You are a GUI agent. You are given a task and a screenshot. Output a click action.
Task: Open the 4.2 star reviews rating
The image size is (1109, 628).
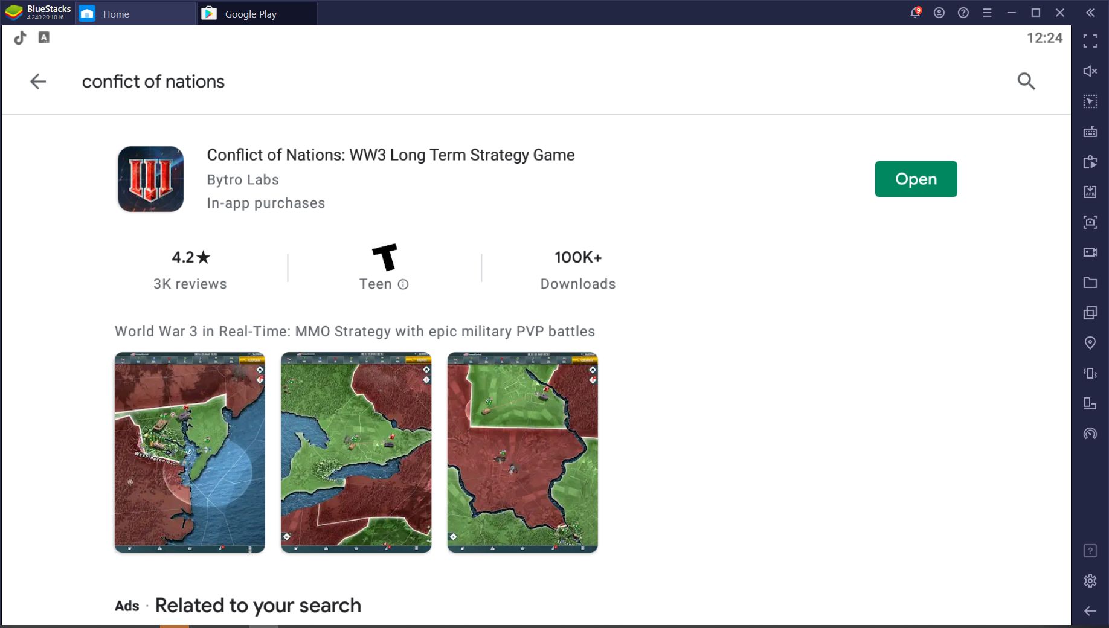point(190,269)
